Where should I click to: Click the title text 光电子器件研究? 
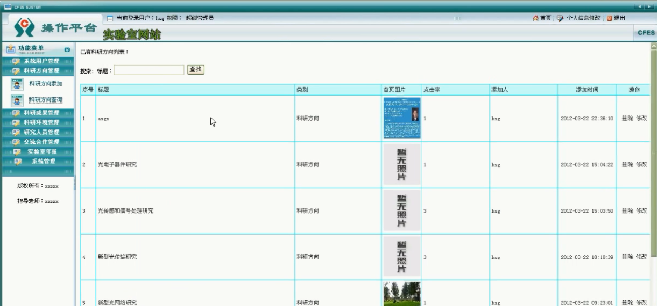[117, 165]
